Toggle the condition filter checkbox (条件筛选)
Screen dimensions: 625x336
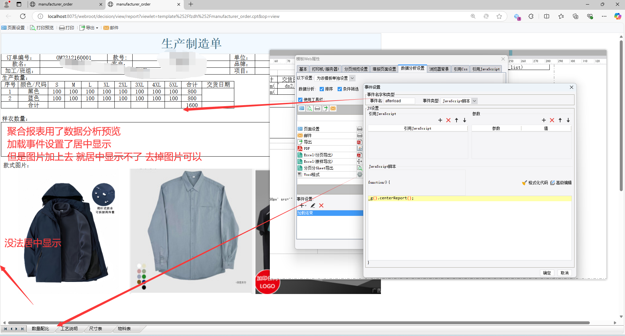[x=340, y=89]
